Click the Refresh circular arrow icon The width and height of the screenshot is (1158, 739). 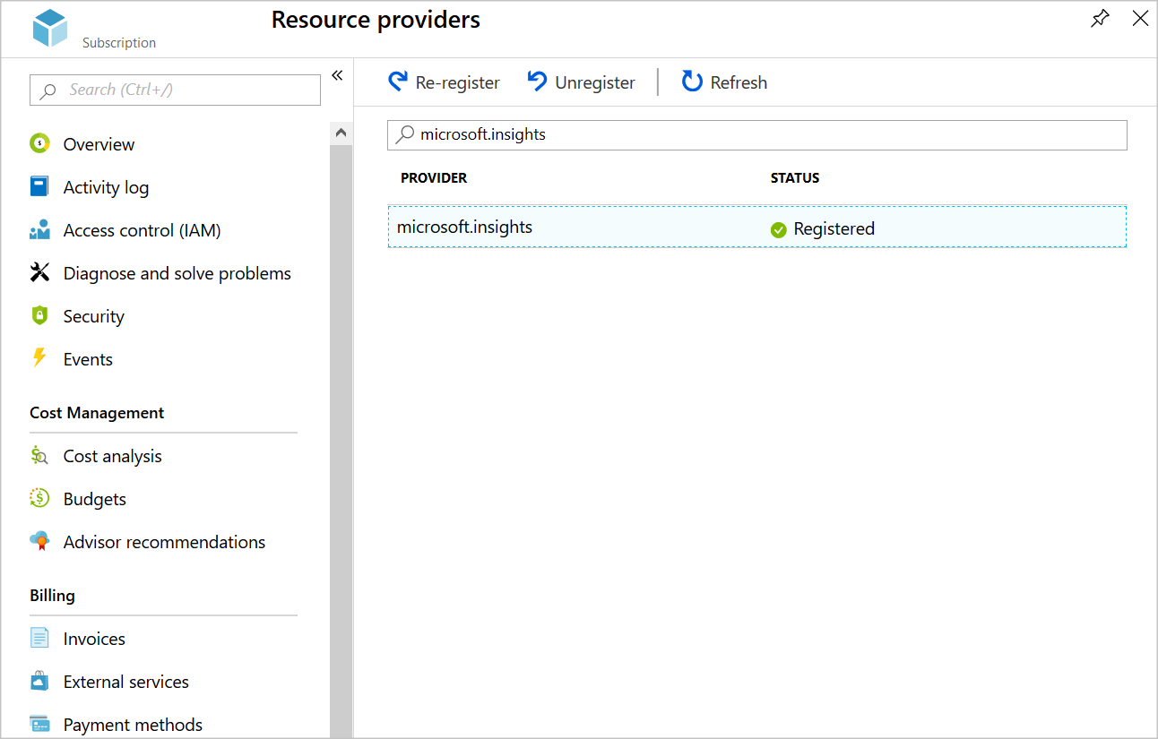click(692, 82)
